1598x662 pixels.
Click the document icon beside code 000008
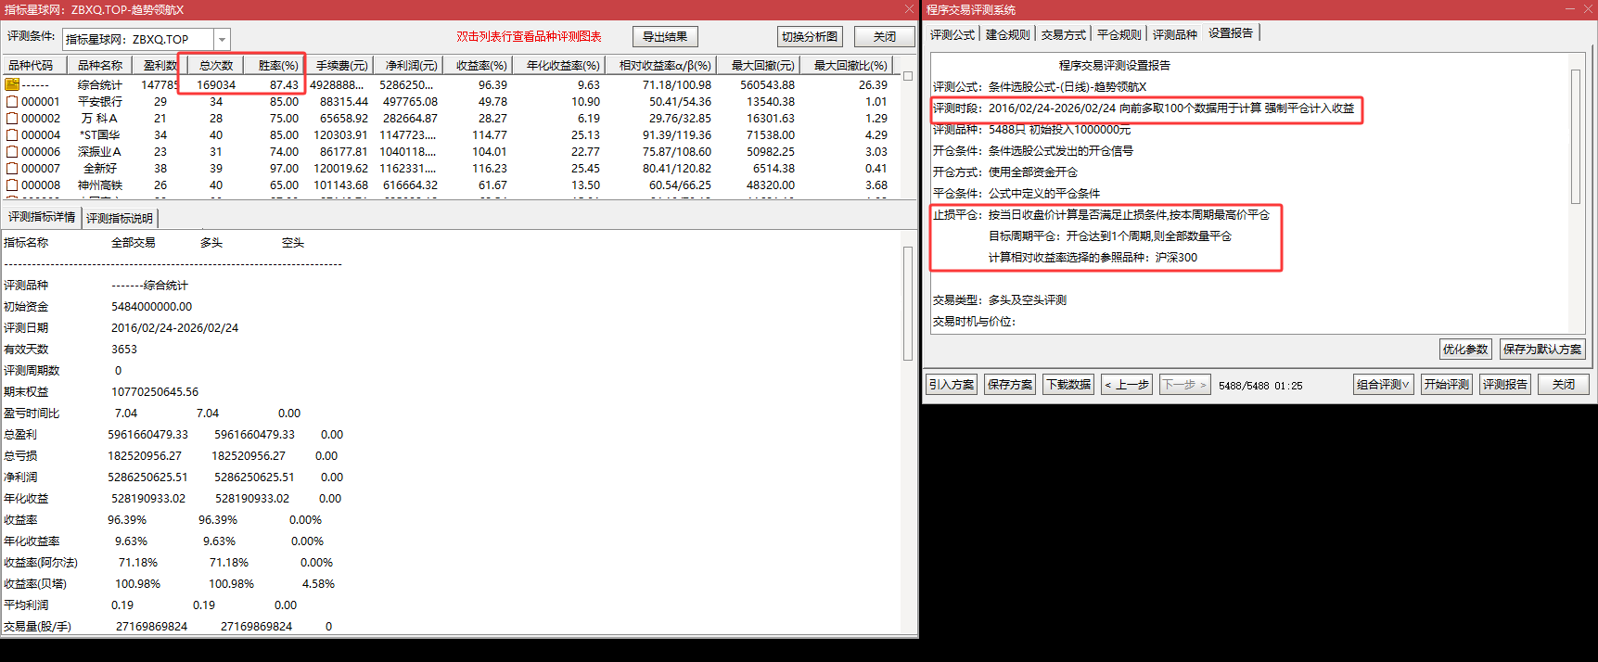(x=12, y=185)
